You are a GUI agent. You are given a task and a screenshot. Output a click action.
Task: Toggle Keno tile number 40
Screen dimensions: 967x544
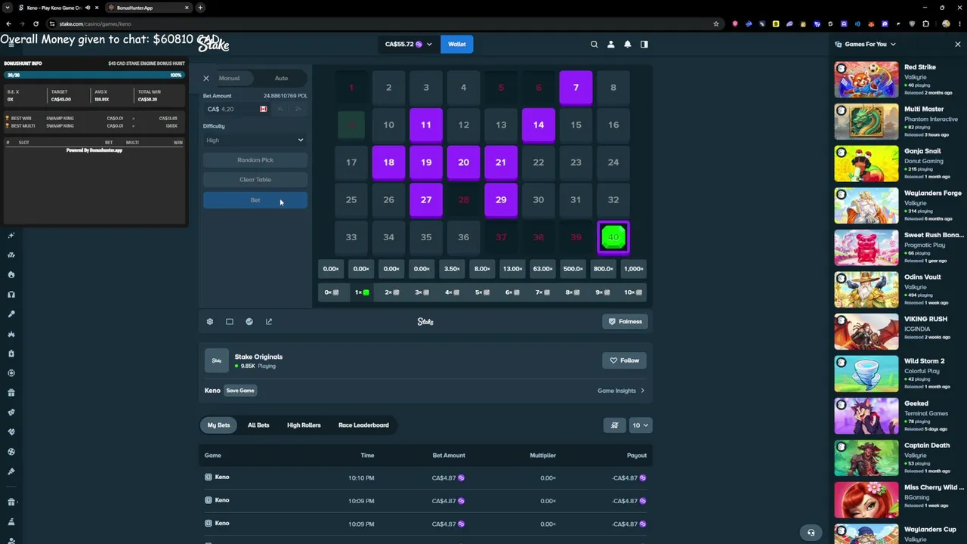[x=613, y=237]
